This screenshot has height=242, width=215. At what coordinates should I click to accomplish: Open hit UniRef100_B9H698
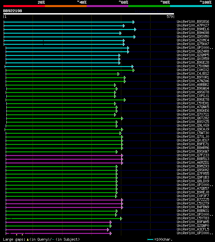193,33
